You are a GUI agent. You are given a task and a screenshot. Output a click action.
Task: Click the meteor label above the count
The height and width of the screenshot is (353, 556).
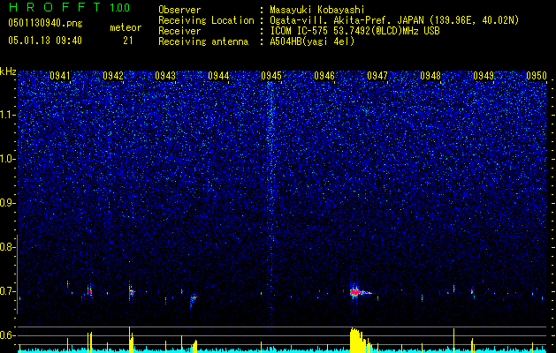coord(126,27)
